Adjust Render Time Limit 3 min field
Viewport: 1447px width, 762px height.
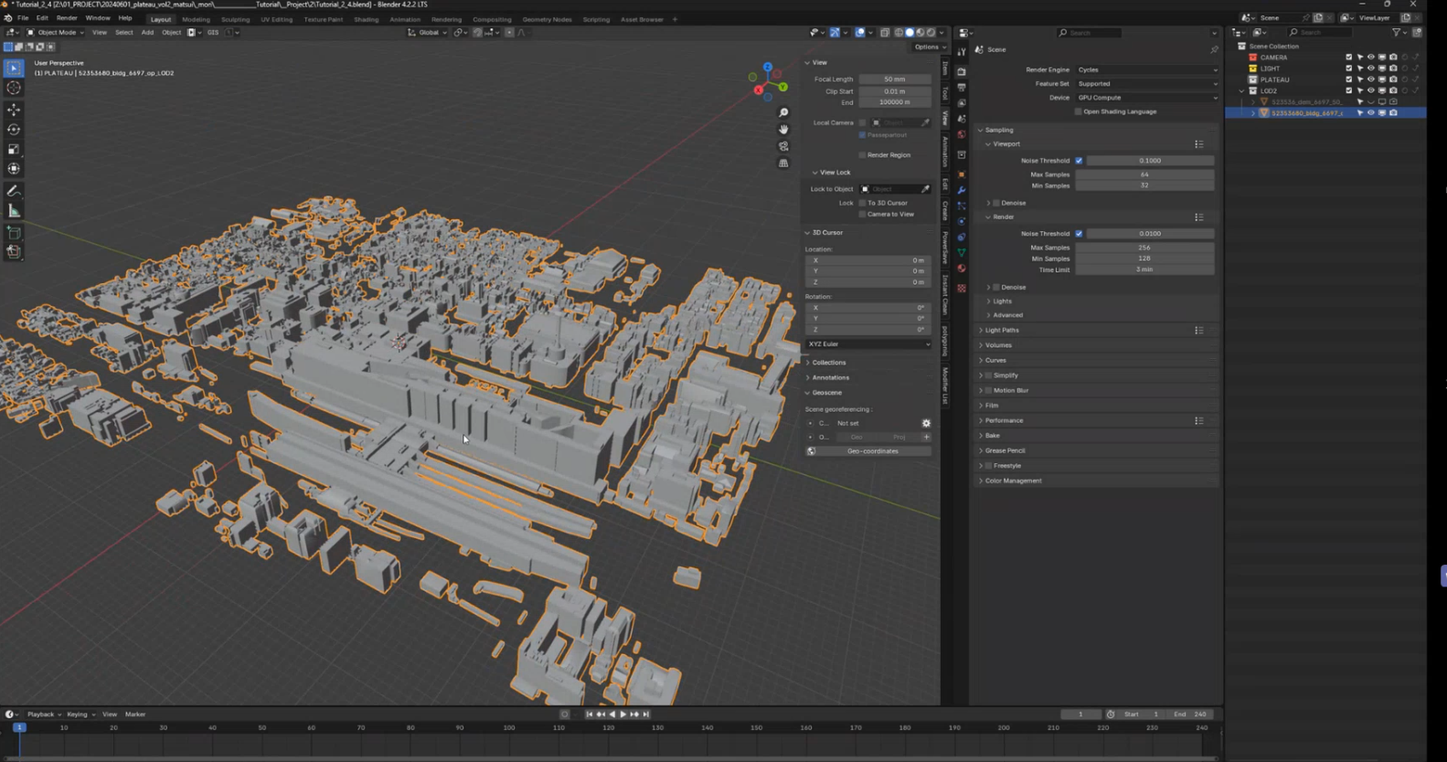point(1144,270)
